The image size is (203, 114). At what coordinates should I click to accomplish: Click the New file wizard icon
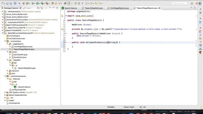click(3, 3)
